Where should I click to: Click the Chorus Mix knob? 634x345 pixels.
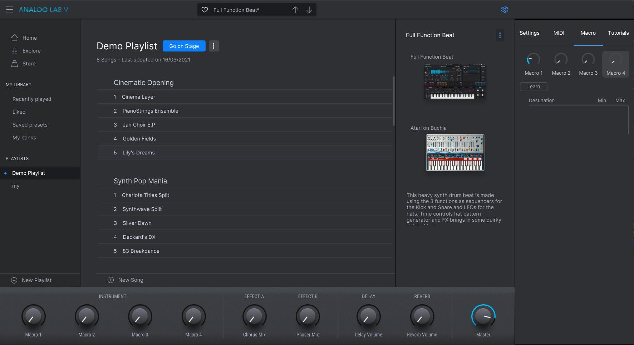coord(254,316)
